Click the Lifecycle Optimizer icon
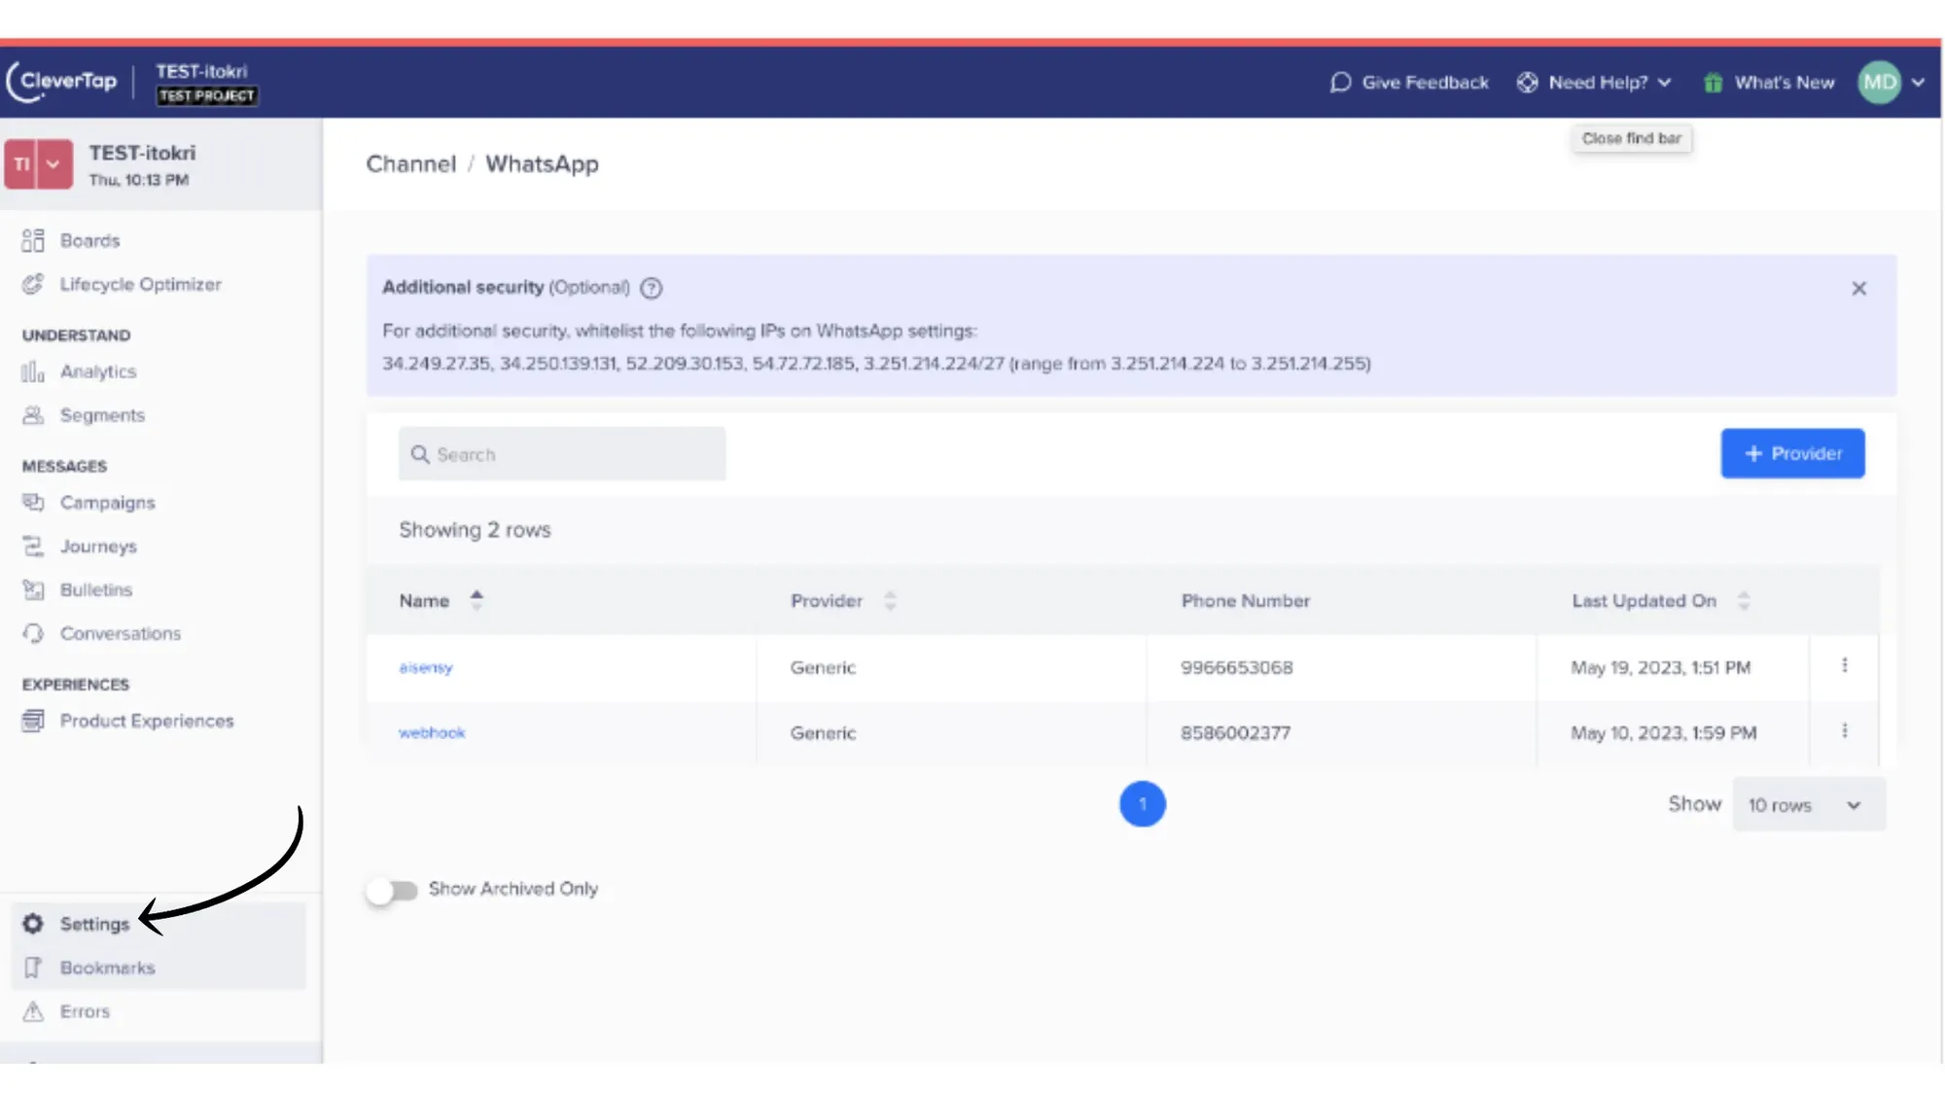This screenshot has height=1094, width=1945. coord(33,284)
